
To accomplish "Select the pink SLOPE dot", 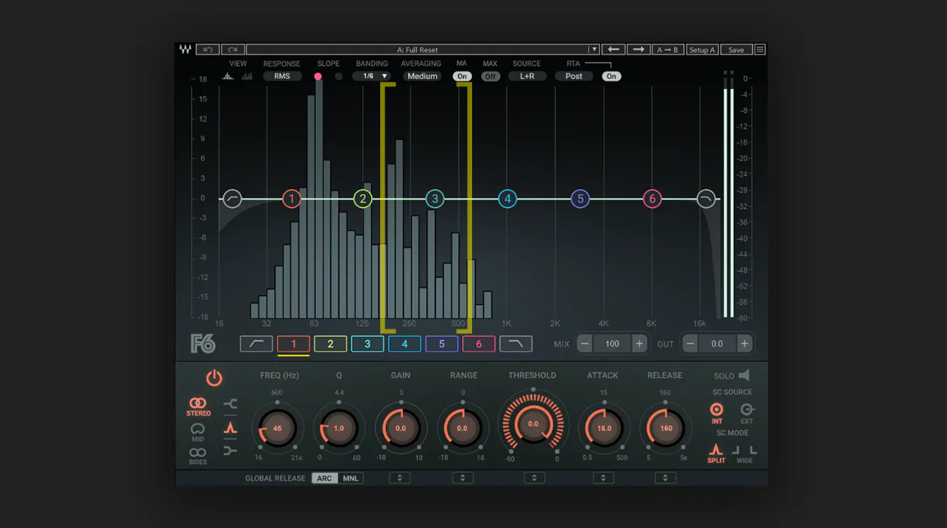I will coord(318,76).
